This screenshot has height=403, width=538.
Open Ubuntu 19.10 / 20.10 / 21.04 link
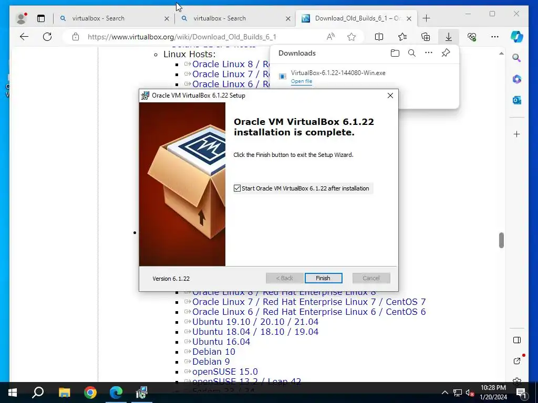pos(255,322)
